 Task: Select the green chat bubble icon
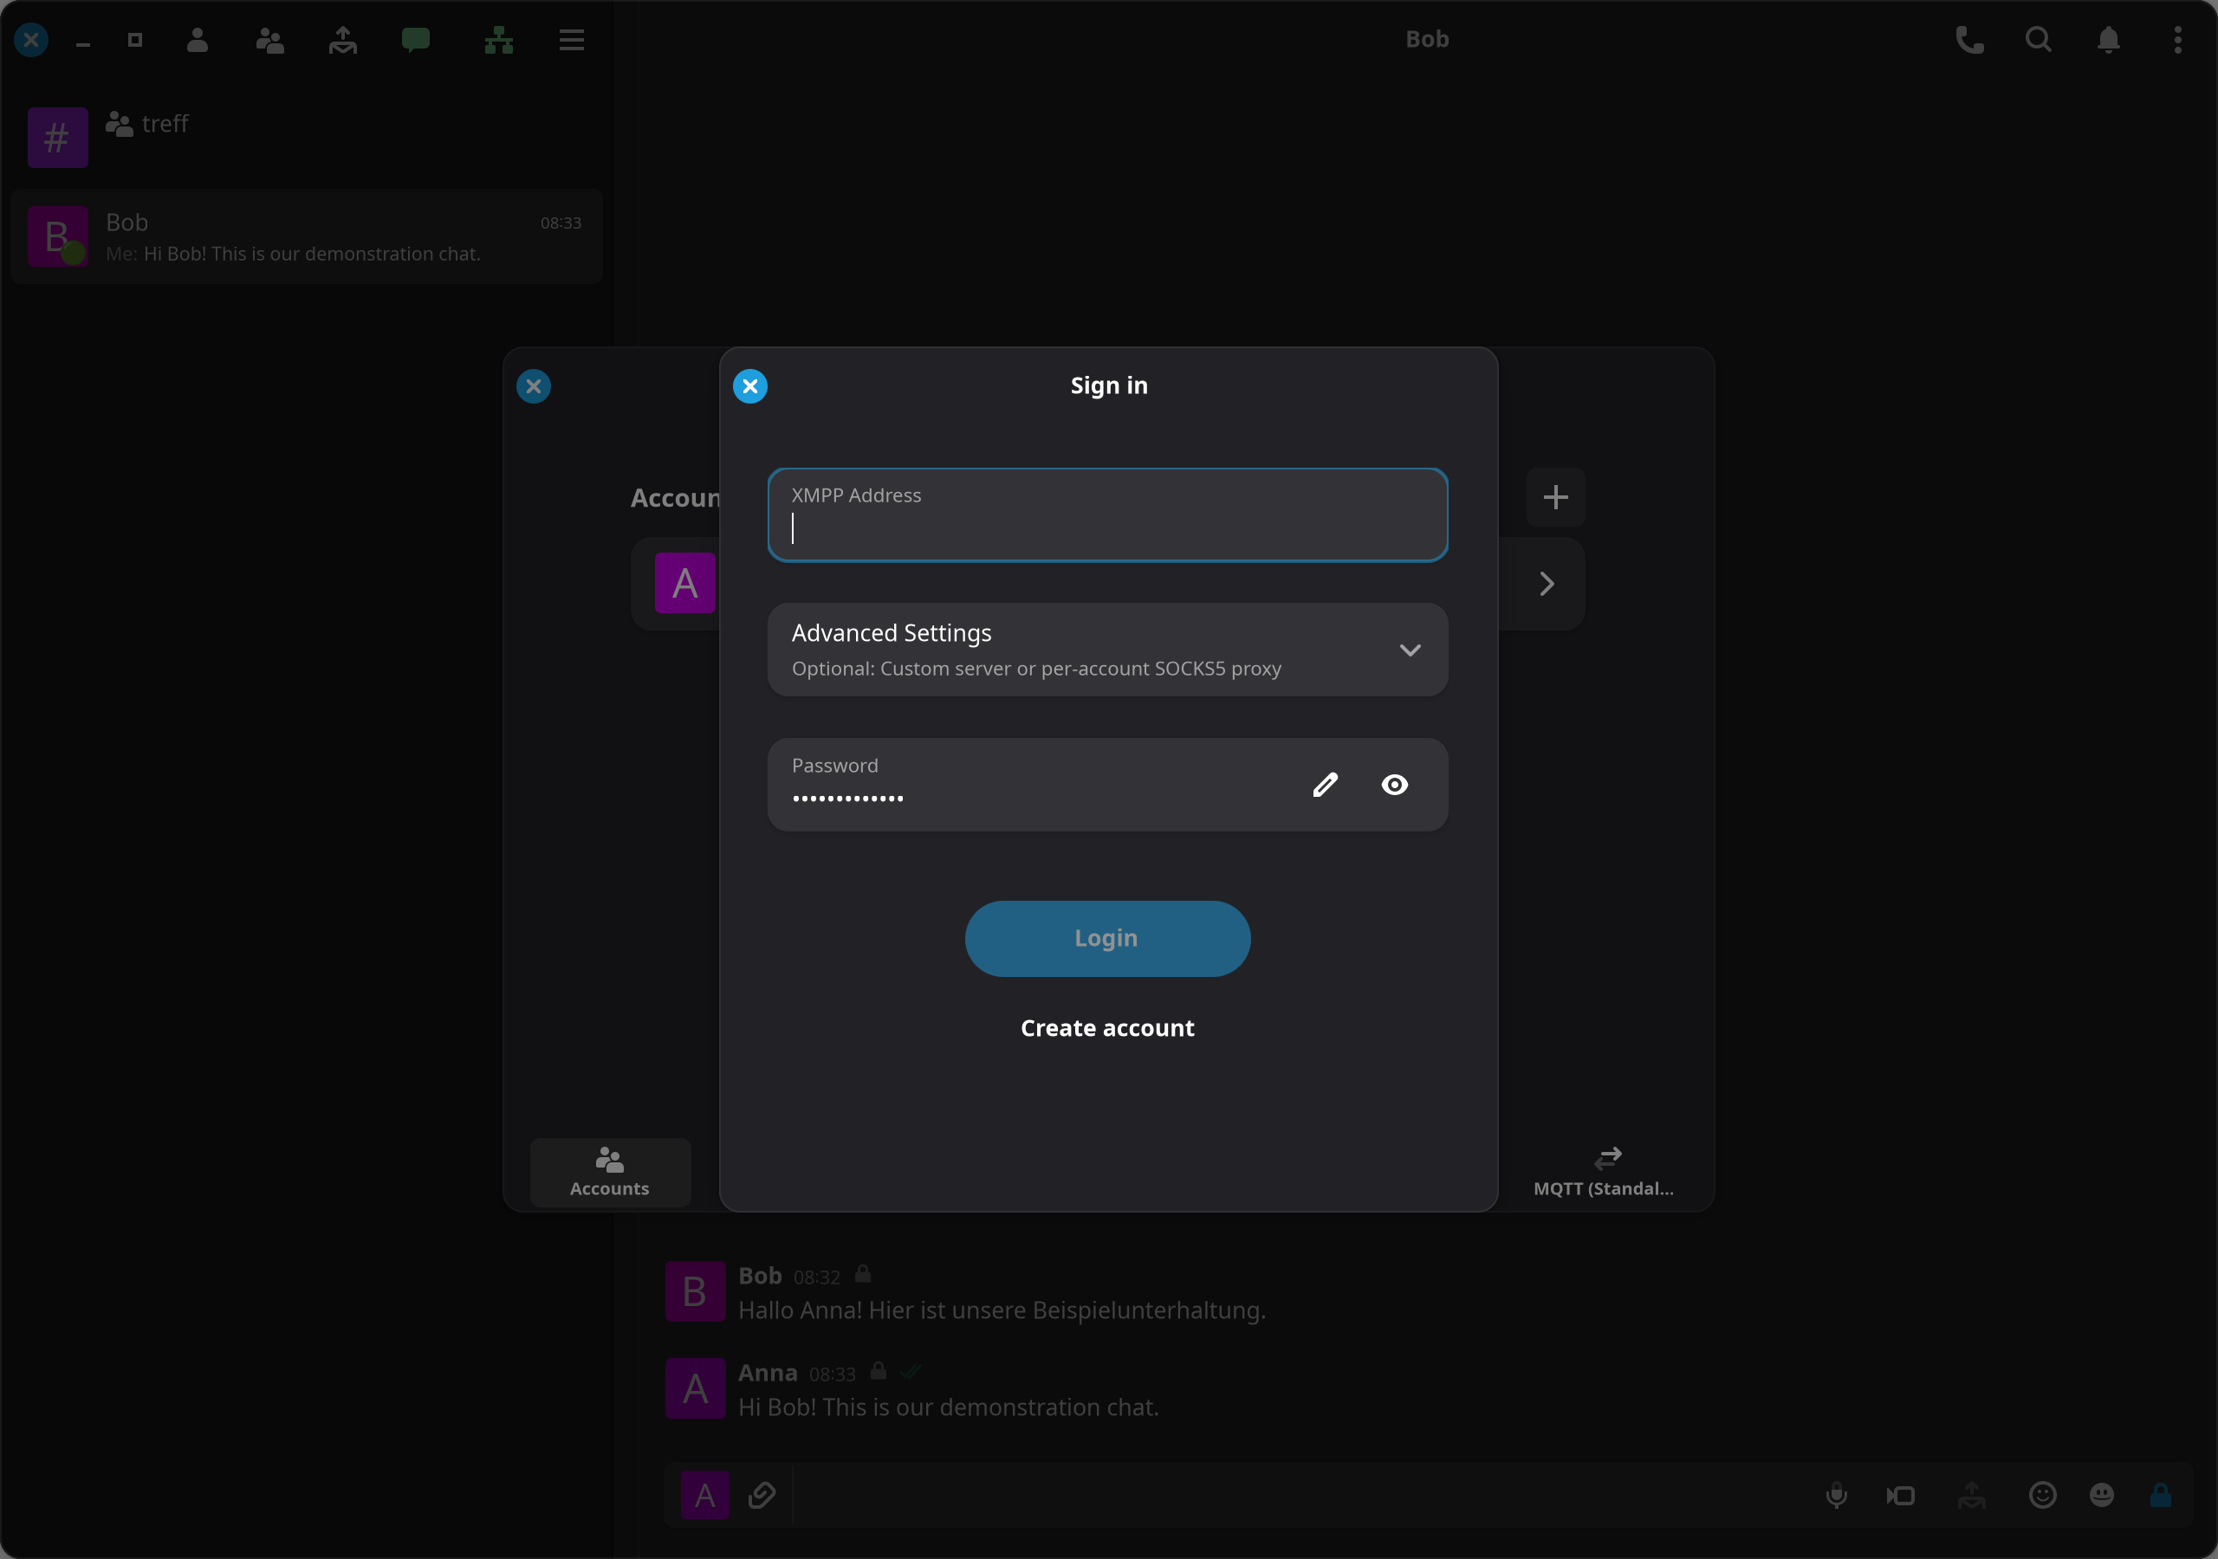[x=415, y=40]
